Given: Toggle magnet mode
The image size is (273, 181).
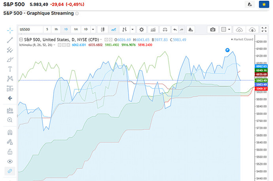Looking at the screenshot, I should [x=10, y=132].
